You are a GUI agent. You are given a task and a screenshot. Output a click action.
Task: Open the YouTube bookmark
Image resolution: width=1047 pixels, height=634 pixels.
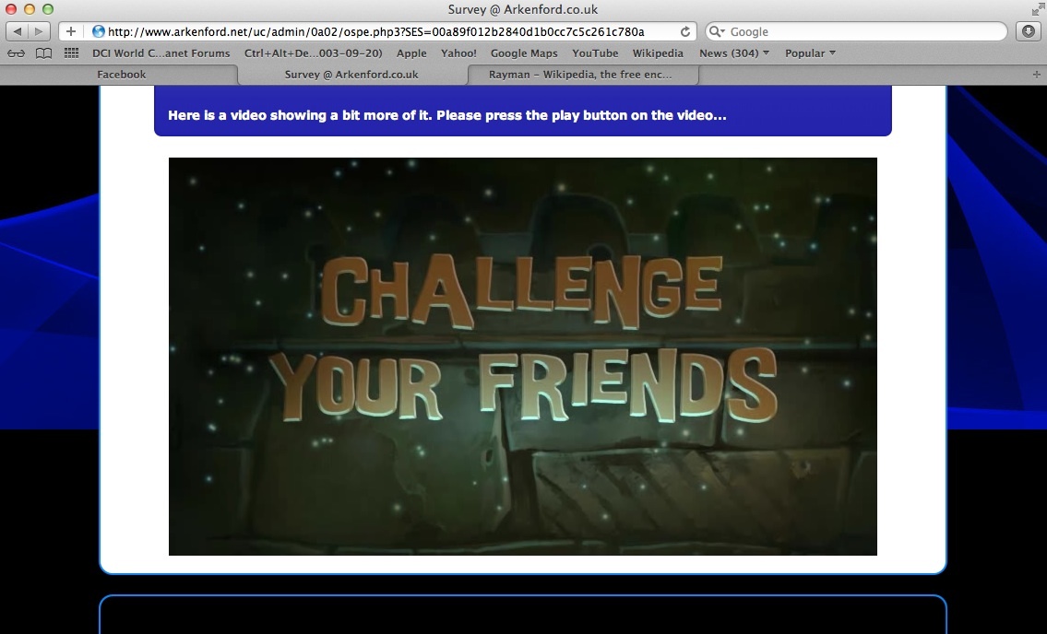pos(595,53)
